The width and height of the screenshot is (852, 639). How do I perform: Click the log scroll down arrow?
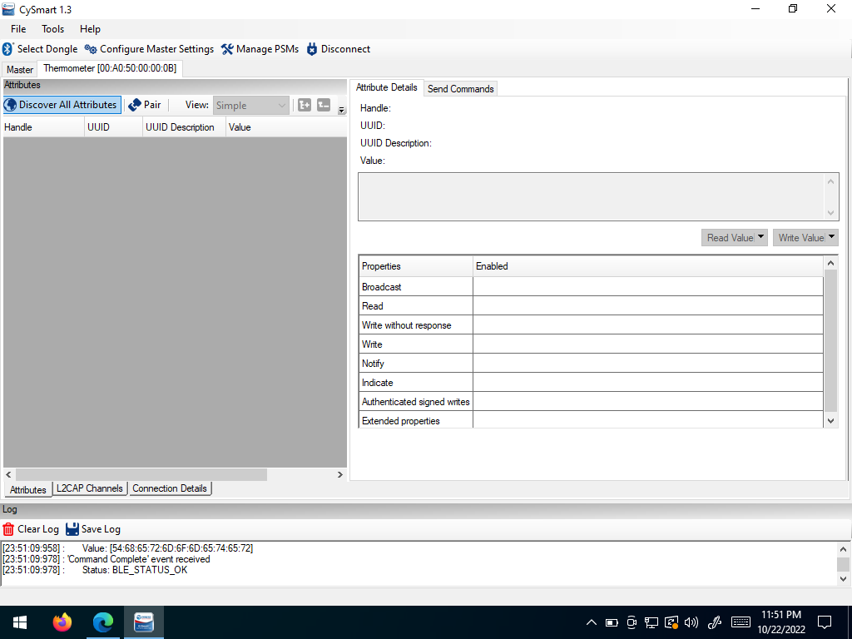coord(844,579)
